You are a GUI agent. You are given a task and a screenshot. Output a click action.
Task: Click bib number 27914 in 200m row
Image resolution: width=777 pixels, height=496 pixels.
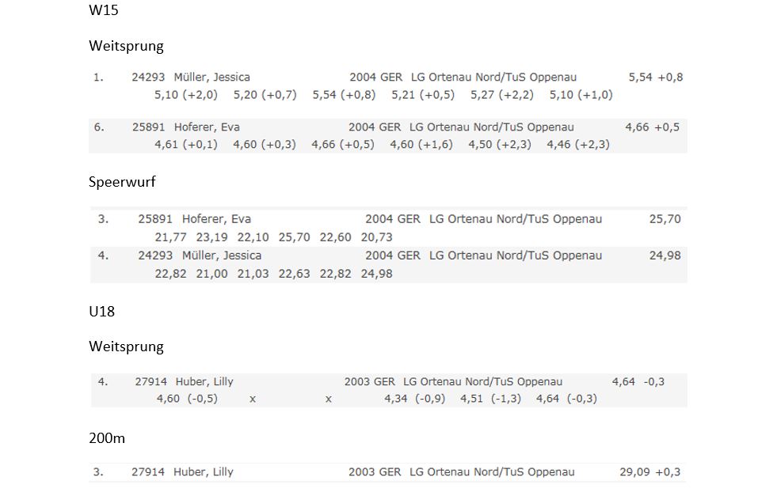[x=147, y=472]
